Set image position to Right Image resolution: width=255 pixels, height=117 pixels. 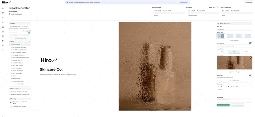click(234, 52)
